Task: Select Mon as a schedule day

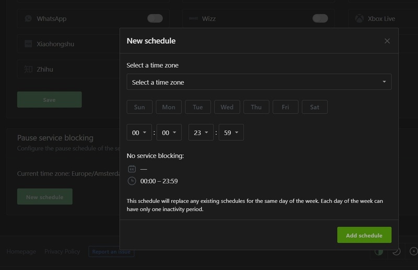Action: tap(169, 107)
